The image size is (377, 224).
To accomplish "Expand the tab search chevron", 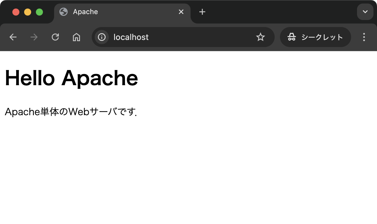I will point(365,12).
